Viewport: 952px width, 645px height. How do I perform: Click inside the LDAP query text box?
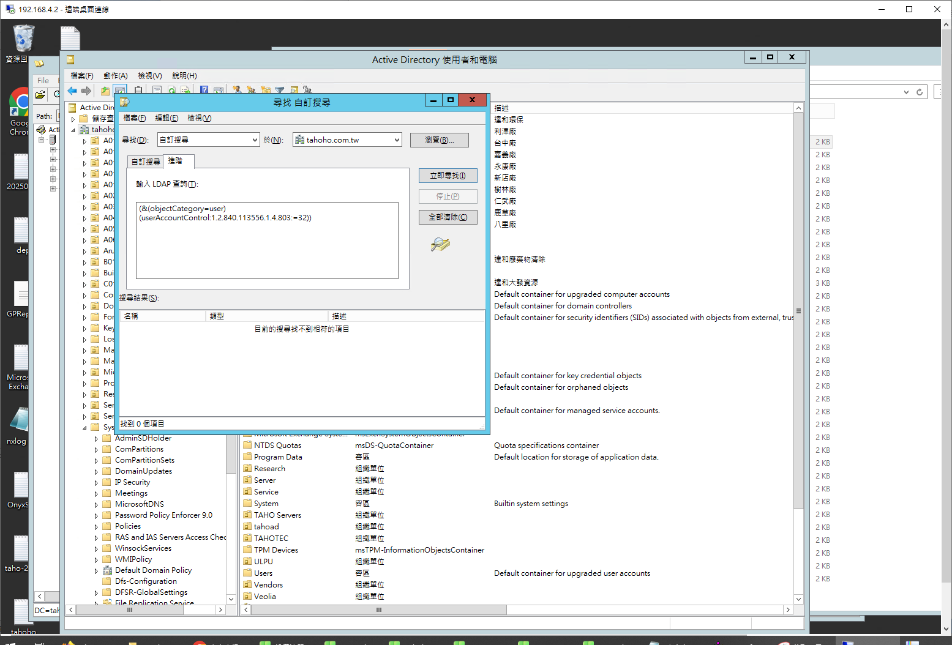[267, 245]
